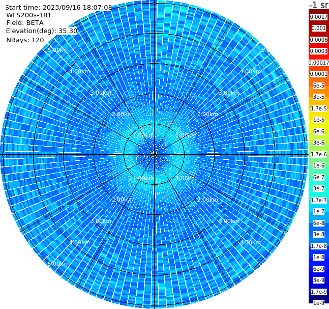Image resolution: width=329 pixels, height=309 pixels.
Task: Click the 6e-7 colorbar value
Action: point(319,177)
